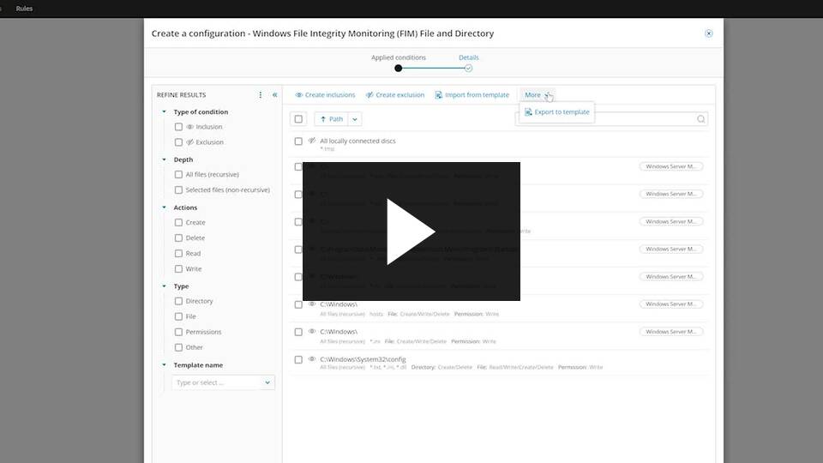This screenshot has height=463, width=823.
Task: Select C:\Windows\ *.ini row checkbox
Action: [298, 332]
